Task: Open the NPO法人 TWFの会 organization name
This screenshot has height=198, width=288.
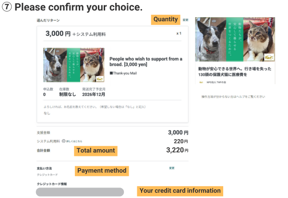Action: pos(217,83)
